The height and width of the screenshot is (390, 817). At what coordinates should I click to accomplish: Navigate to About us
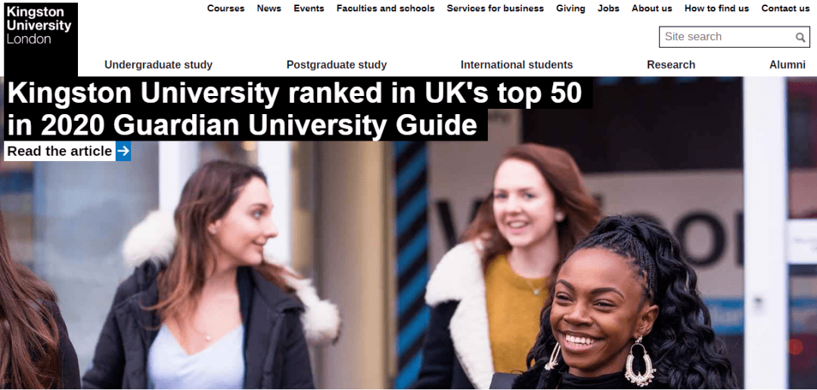652,8
